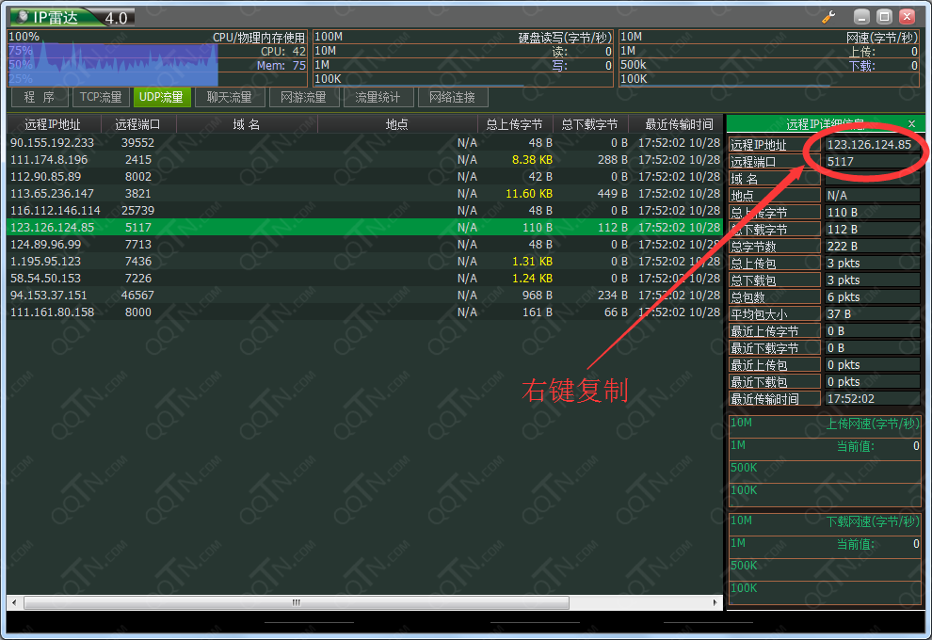The height and width of the screenshot is (640, 932).
Task: Click the 硬盘读写(字节/秒) graph panel
Action: tap(463, 58)
